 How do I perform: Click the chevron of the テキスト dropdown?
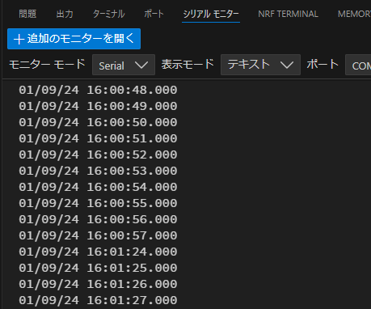click(287, 65)
